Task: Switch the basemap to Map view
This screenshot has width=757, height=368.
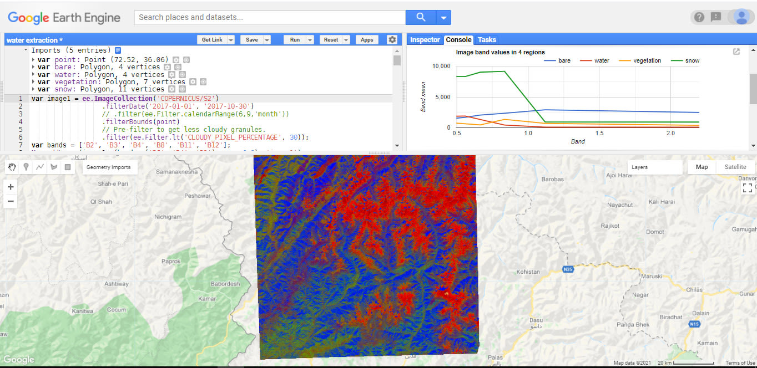Action: (x=702, y=167)
